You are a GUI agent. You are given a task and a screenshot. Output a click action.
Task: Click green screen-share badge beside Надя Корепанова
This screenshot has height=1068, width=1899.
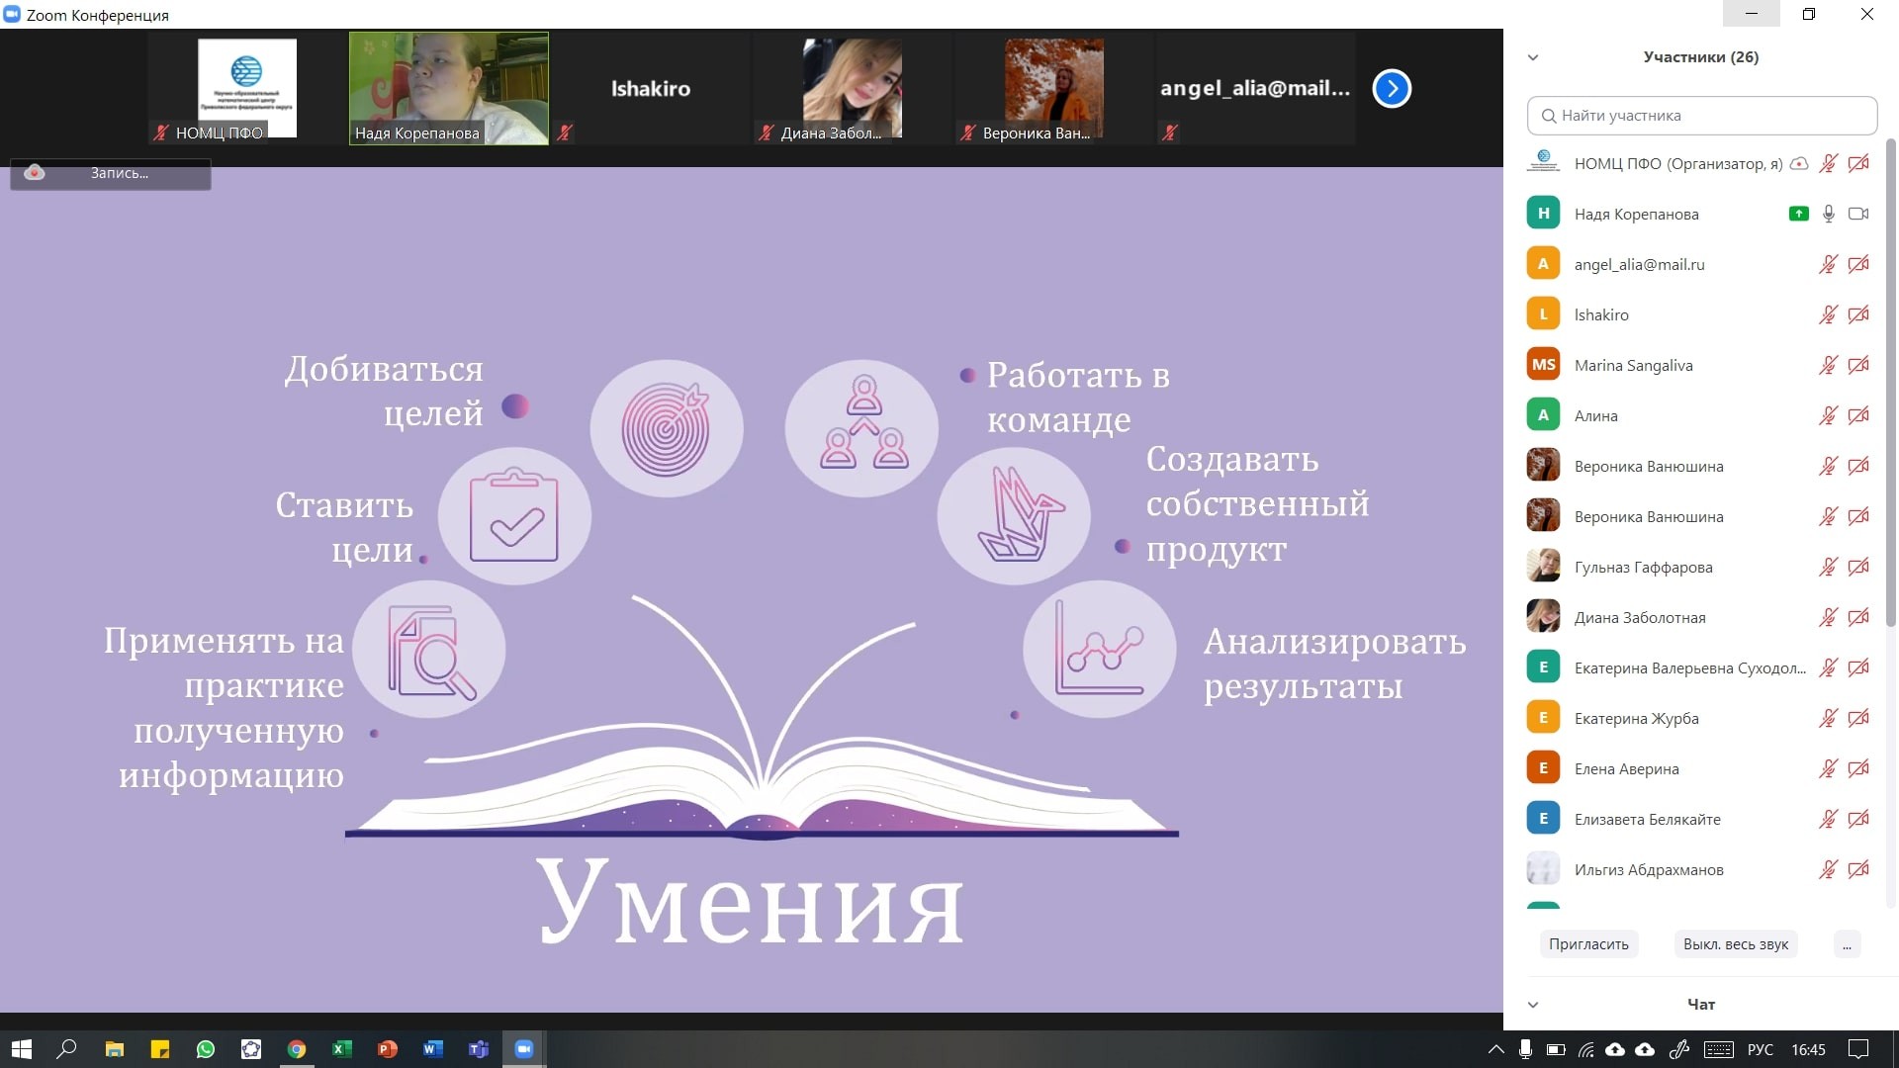point(1798,214)
